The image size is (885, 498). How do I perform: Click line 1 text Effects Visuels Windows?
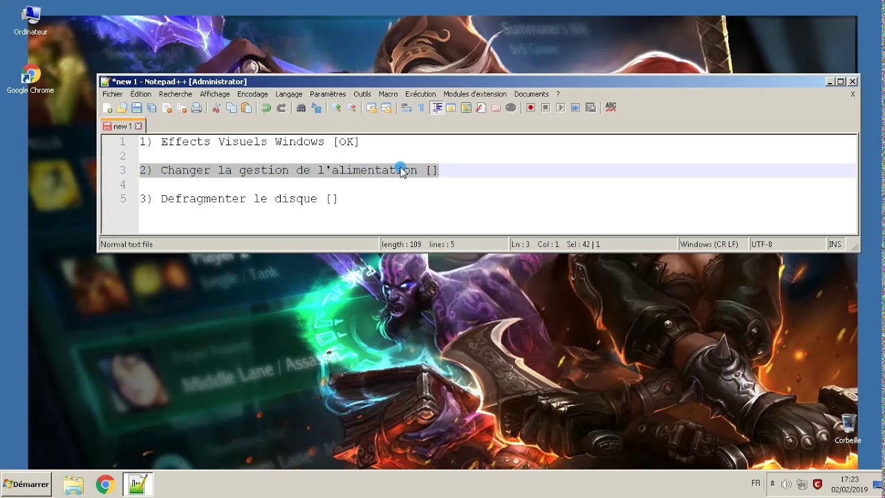pos(243,142)
